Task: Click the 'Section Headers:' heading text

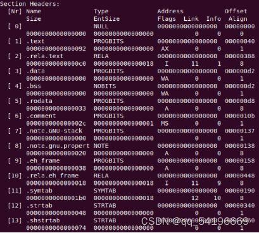Action: point(30,4)
